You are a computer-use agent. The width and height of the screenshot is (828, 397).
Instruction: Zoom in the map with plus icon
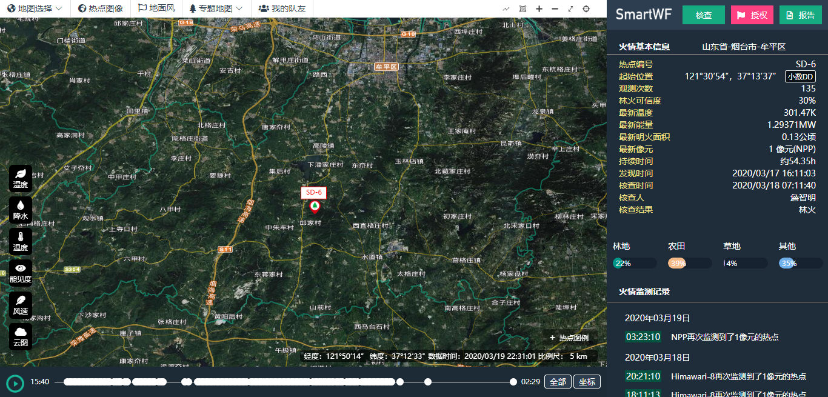click(x=539, y=8)
